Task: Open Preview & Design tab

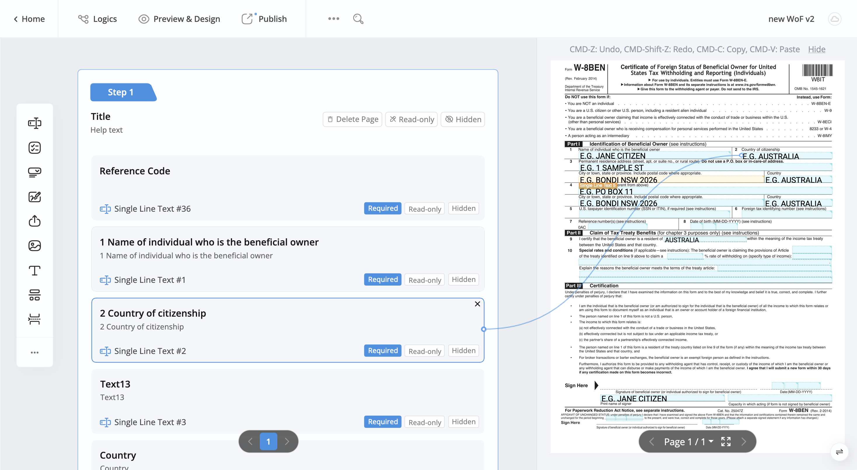Action: 179,19
